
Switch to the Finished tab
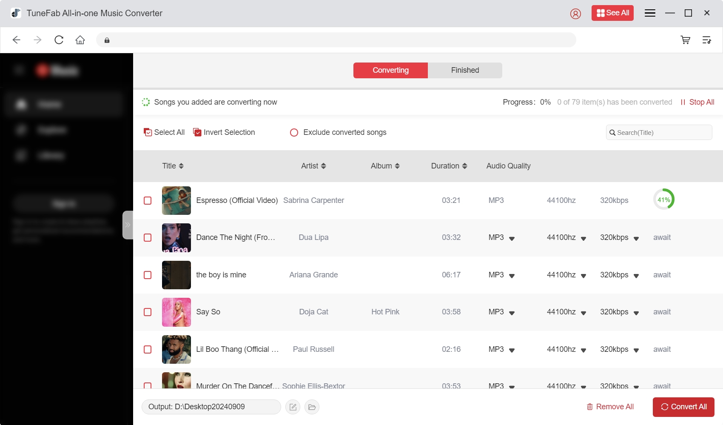pyautogui.click(x=465, y=70)
